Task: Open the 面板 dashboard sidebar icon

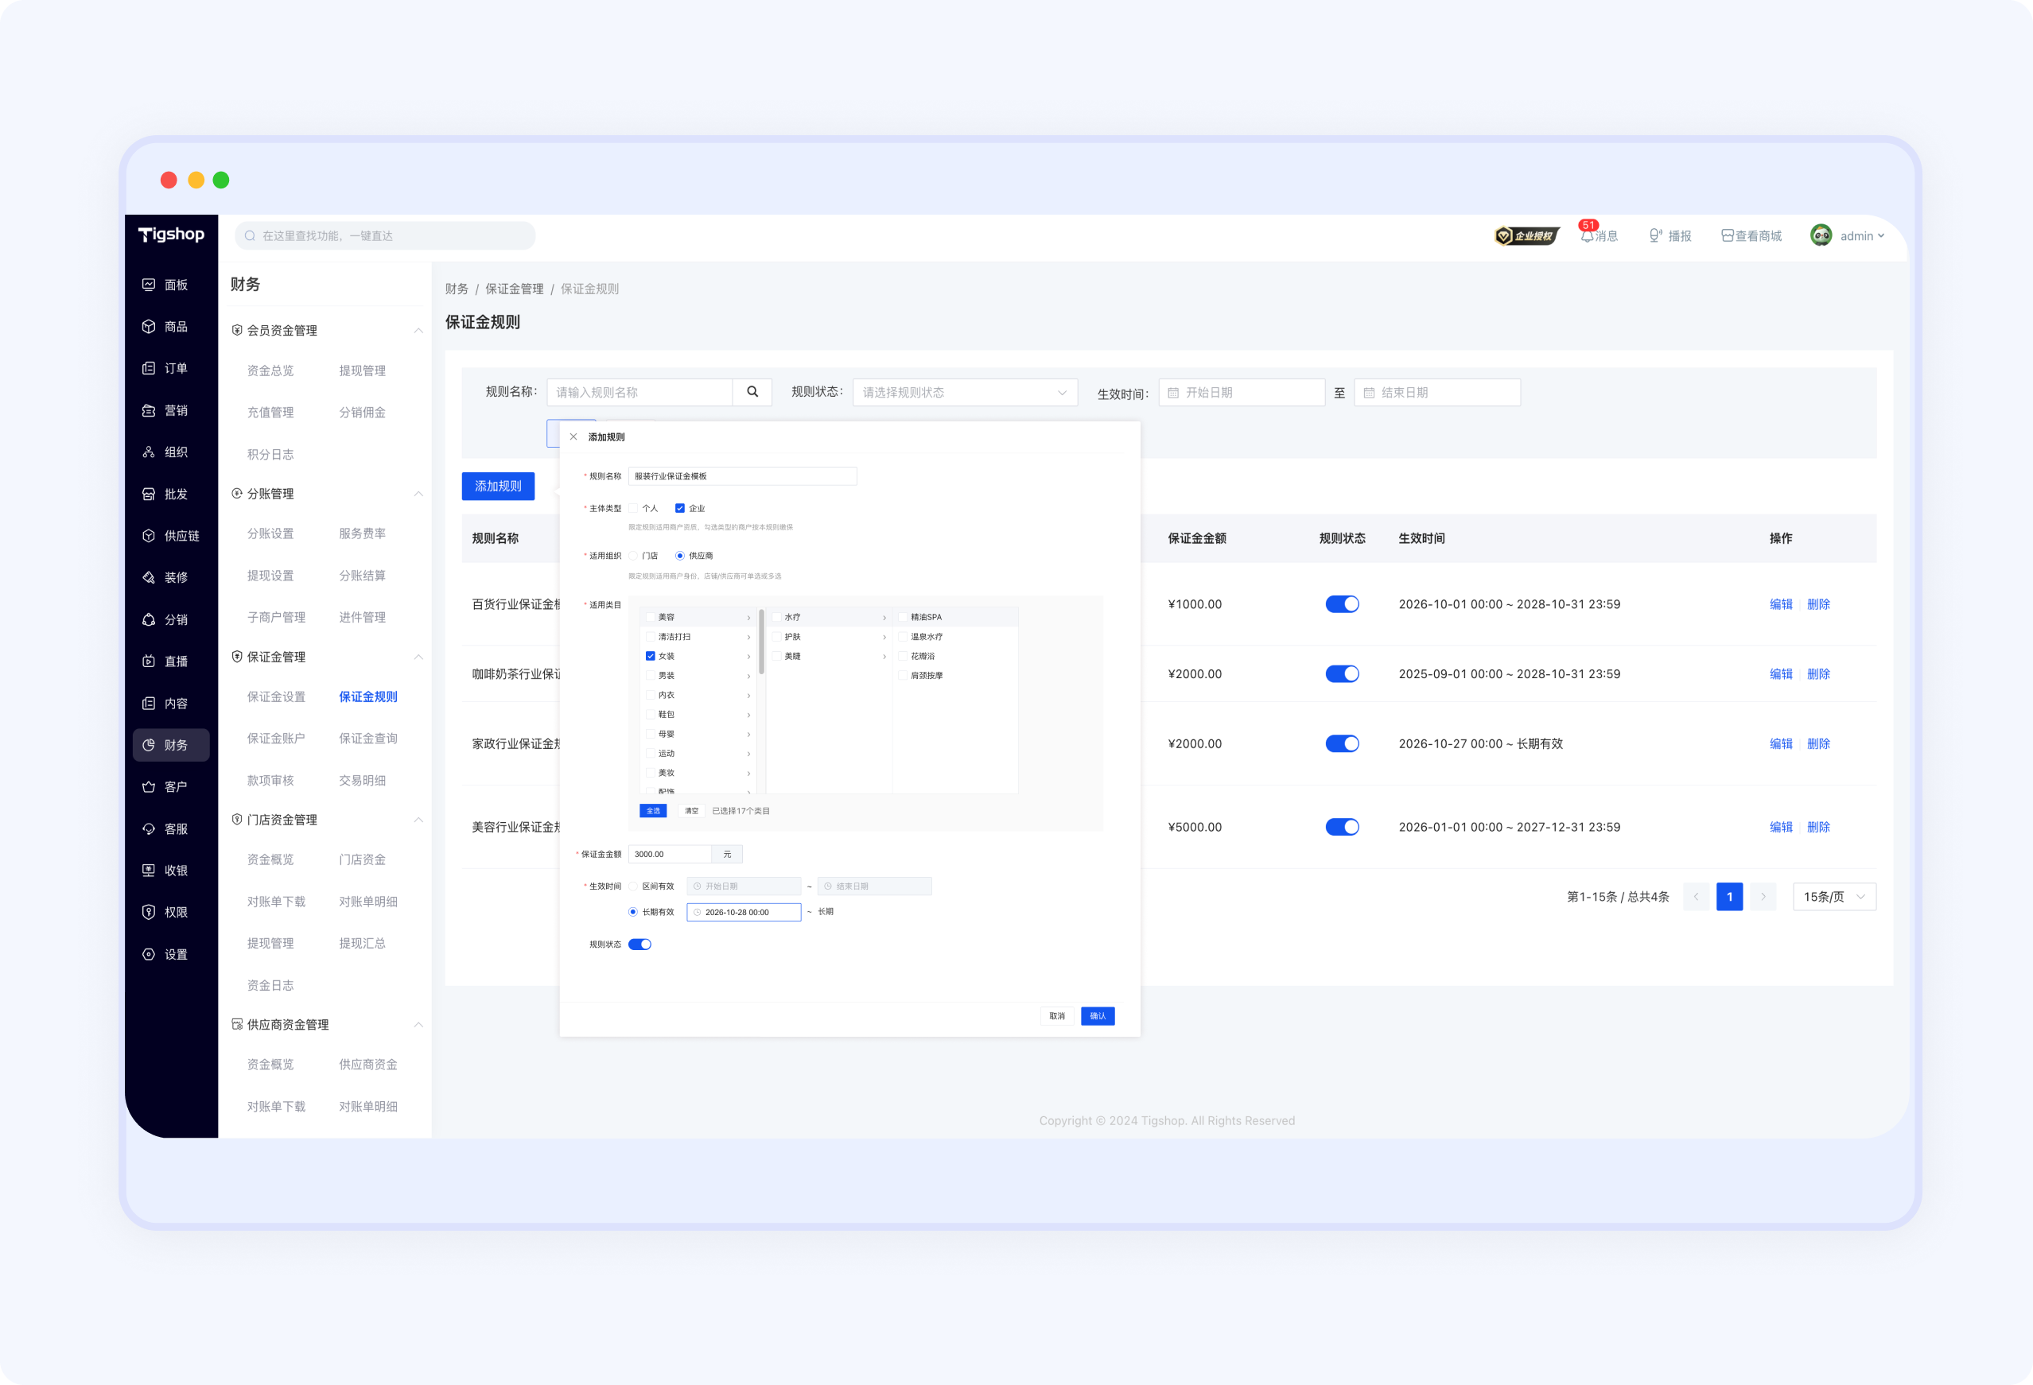Action: [x=149, y=285]
